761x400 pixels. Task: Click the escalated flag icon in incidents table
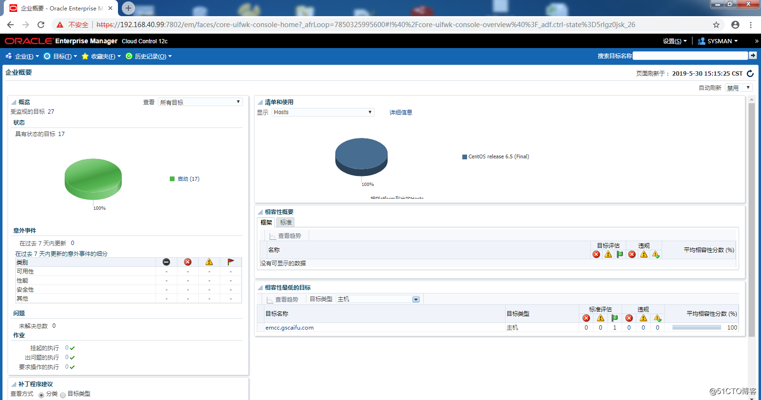(231, 262)
